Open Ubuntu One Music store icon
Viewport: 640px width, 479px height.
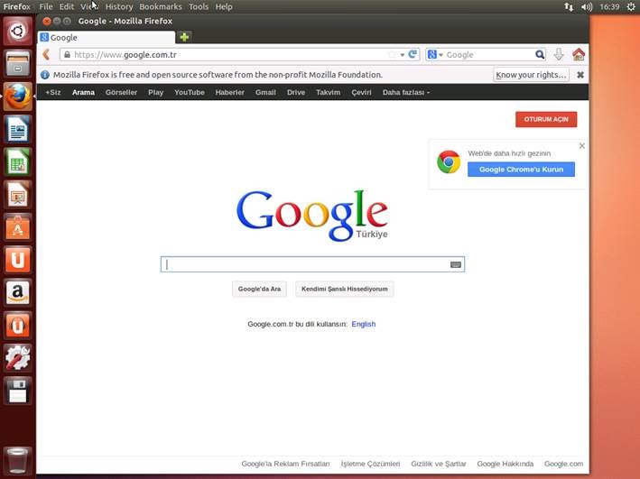pos(17,325)
